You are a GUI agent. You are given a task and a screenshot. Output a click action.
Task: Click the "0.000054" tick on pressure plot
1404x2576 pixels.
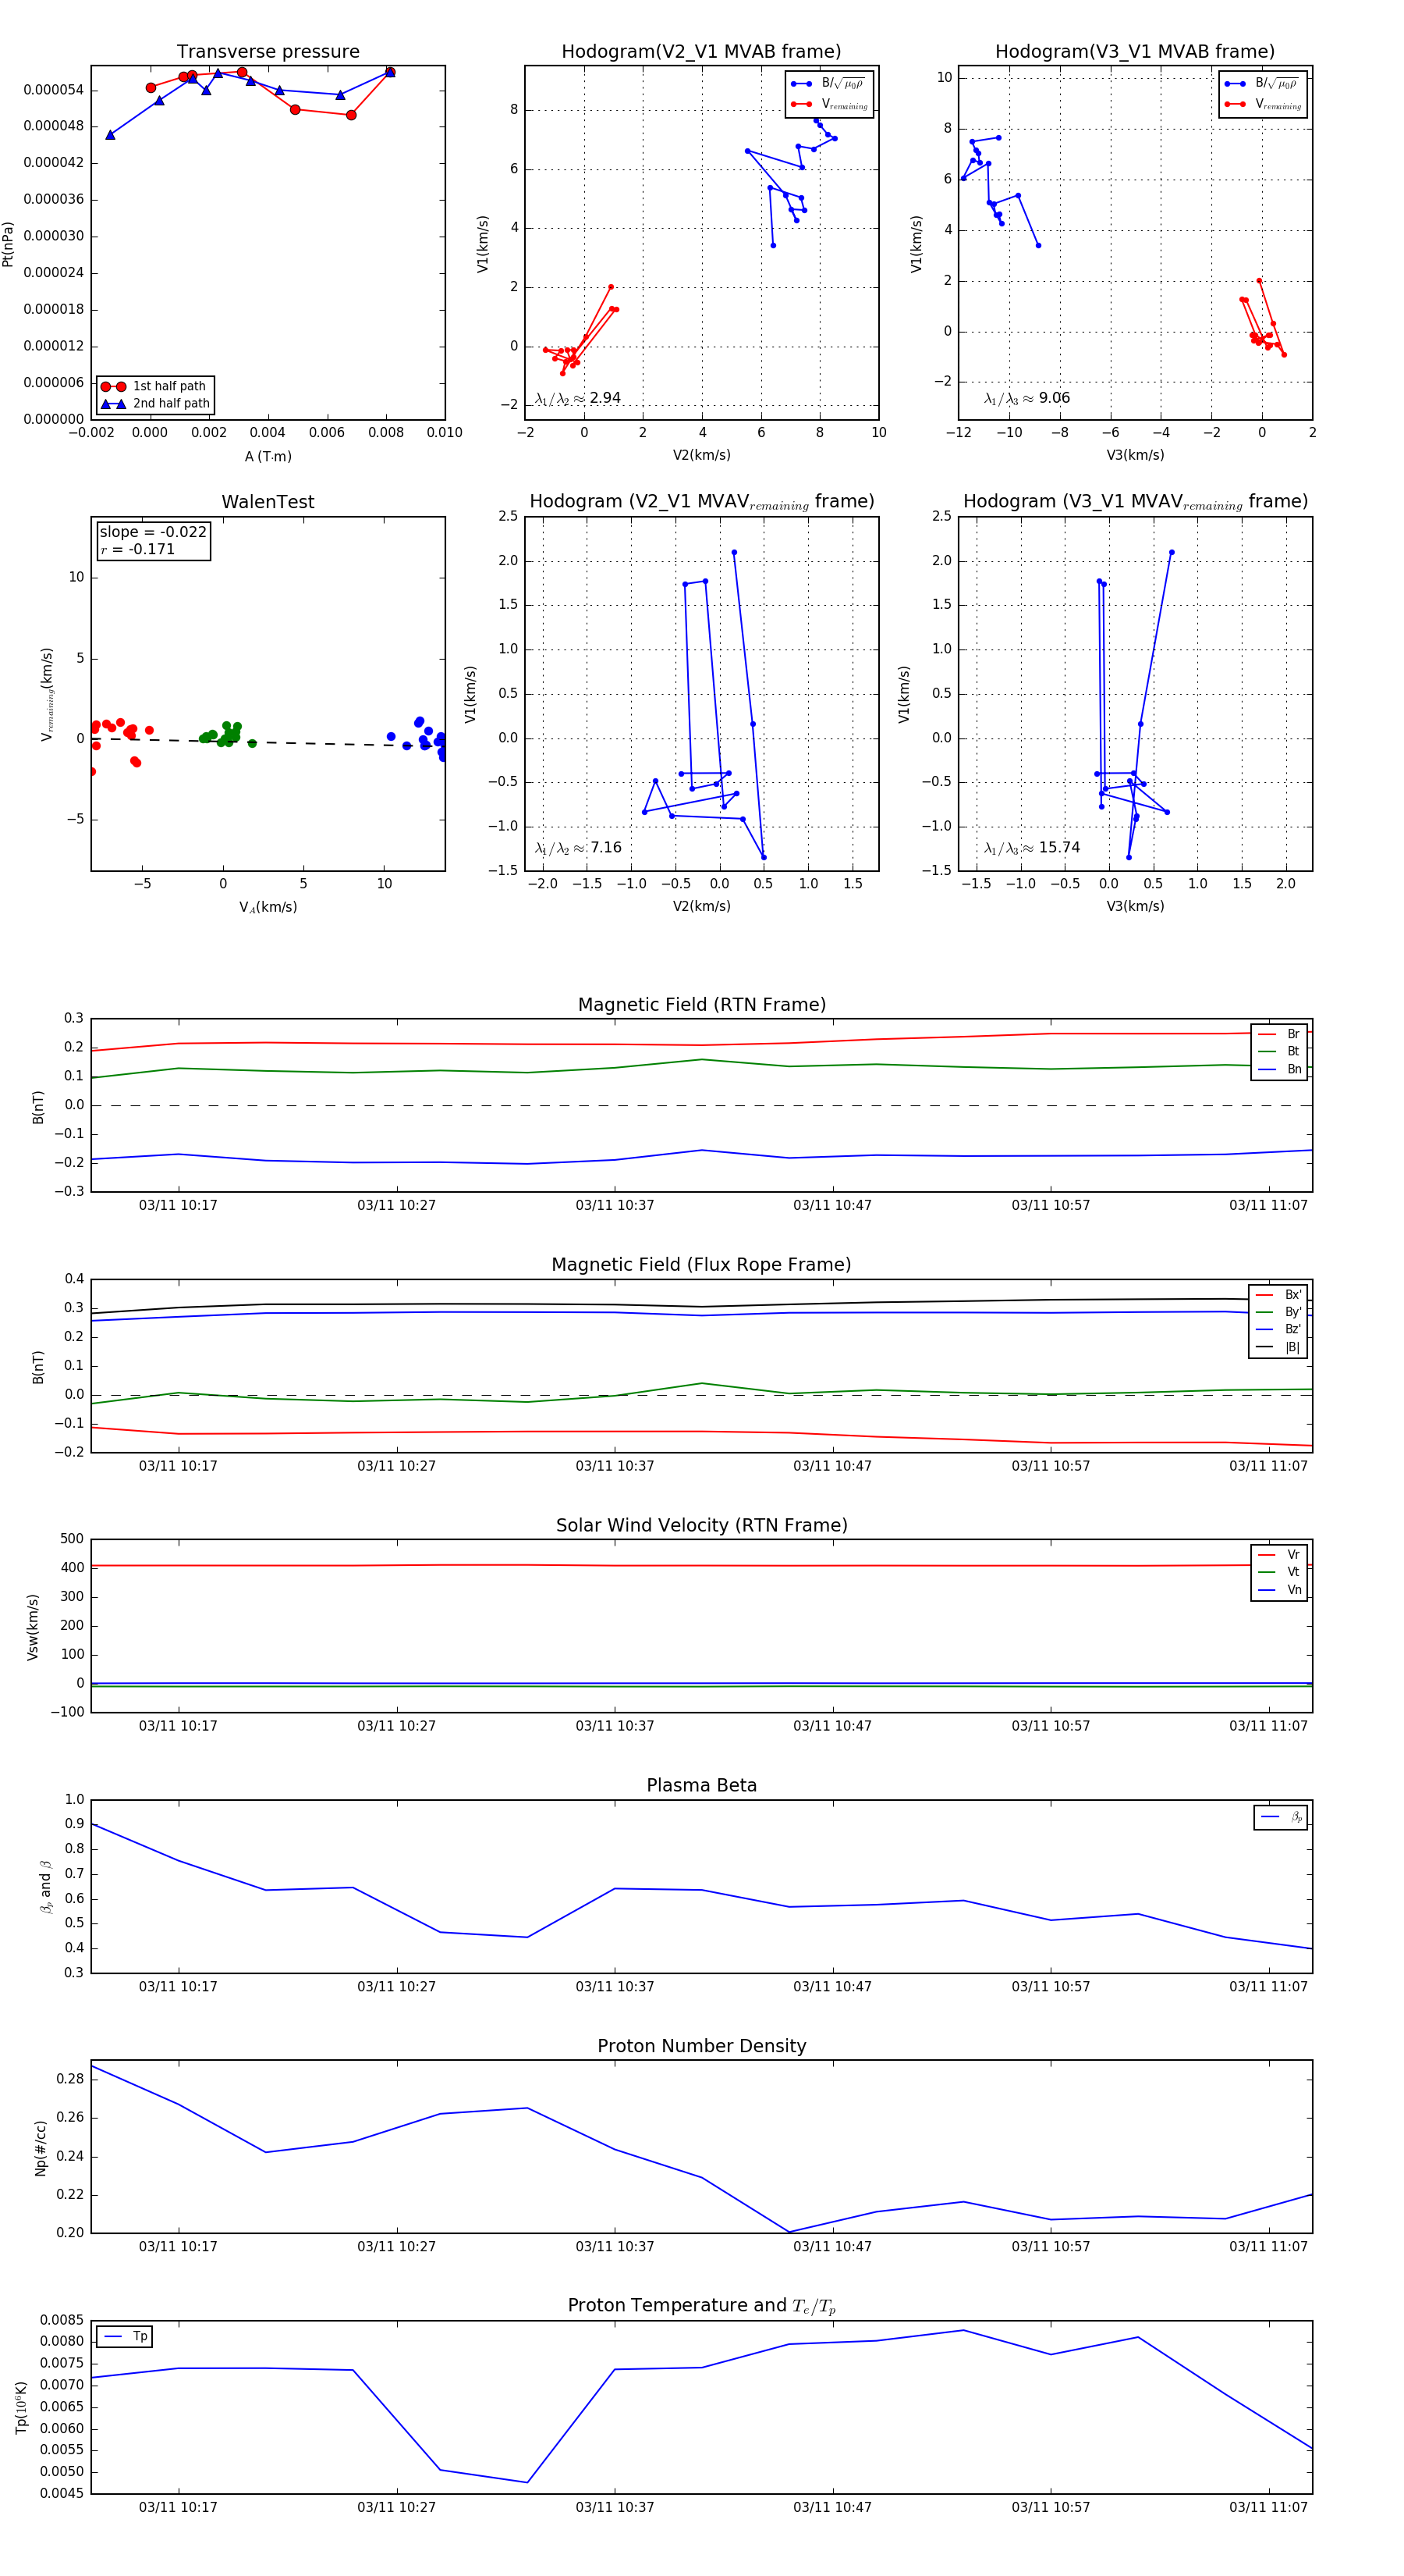point(54,90)
